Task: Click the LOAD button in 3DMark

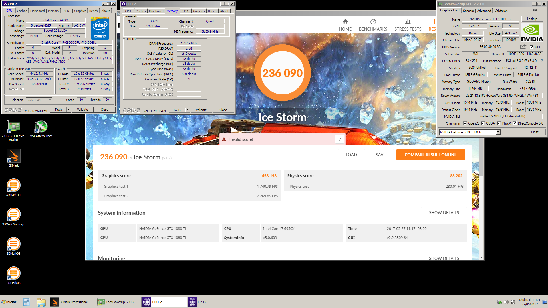Action: pyautogui.click(x=351, y=155)
